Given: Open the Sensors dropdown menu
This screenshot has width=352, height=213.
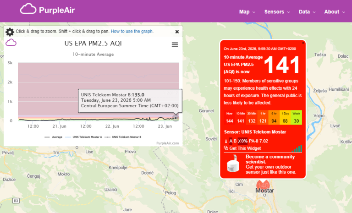Looking at the screenshot, I should pyautogui.click(x=277, y=12).
